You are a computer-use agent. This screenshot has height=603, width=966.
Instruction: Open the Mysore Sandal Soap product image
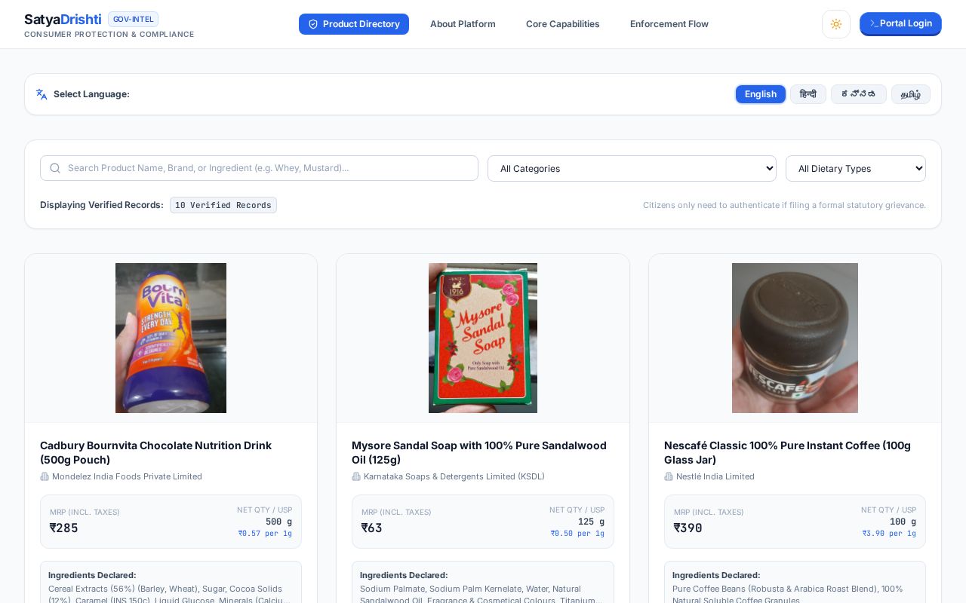483,338
